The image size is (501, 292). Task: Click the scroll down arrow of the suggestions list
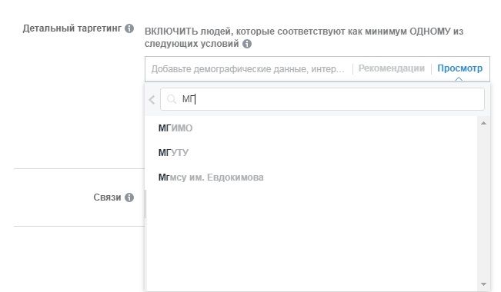click(483, 284)
